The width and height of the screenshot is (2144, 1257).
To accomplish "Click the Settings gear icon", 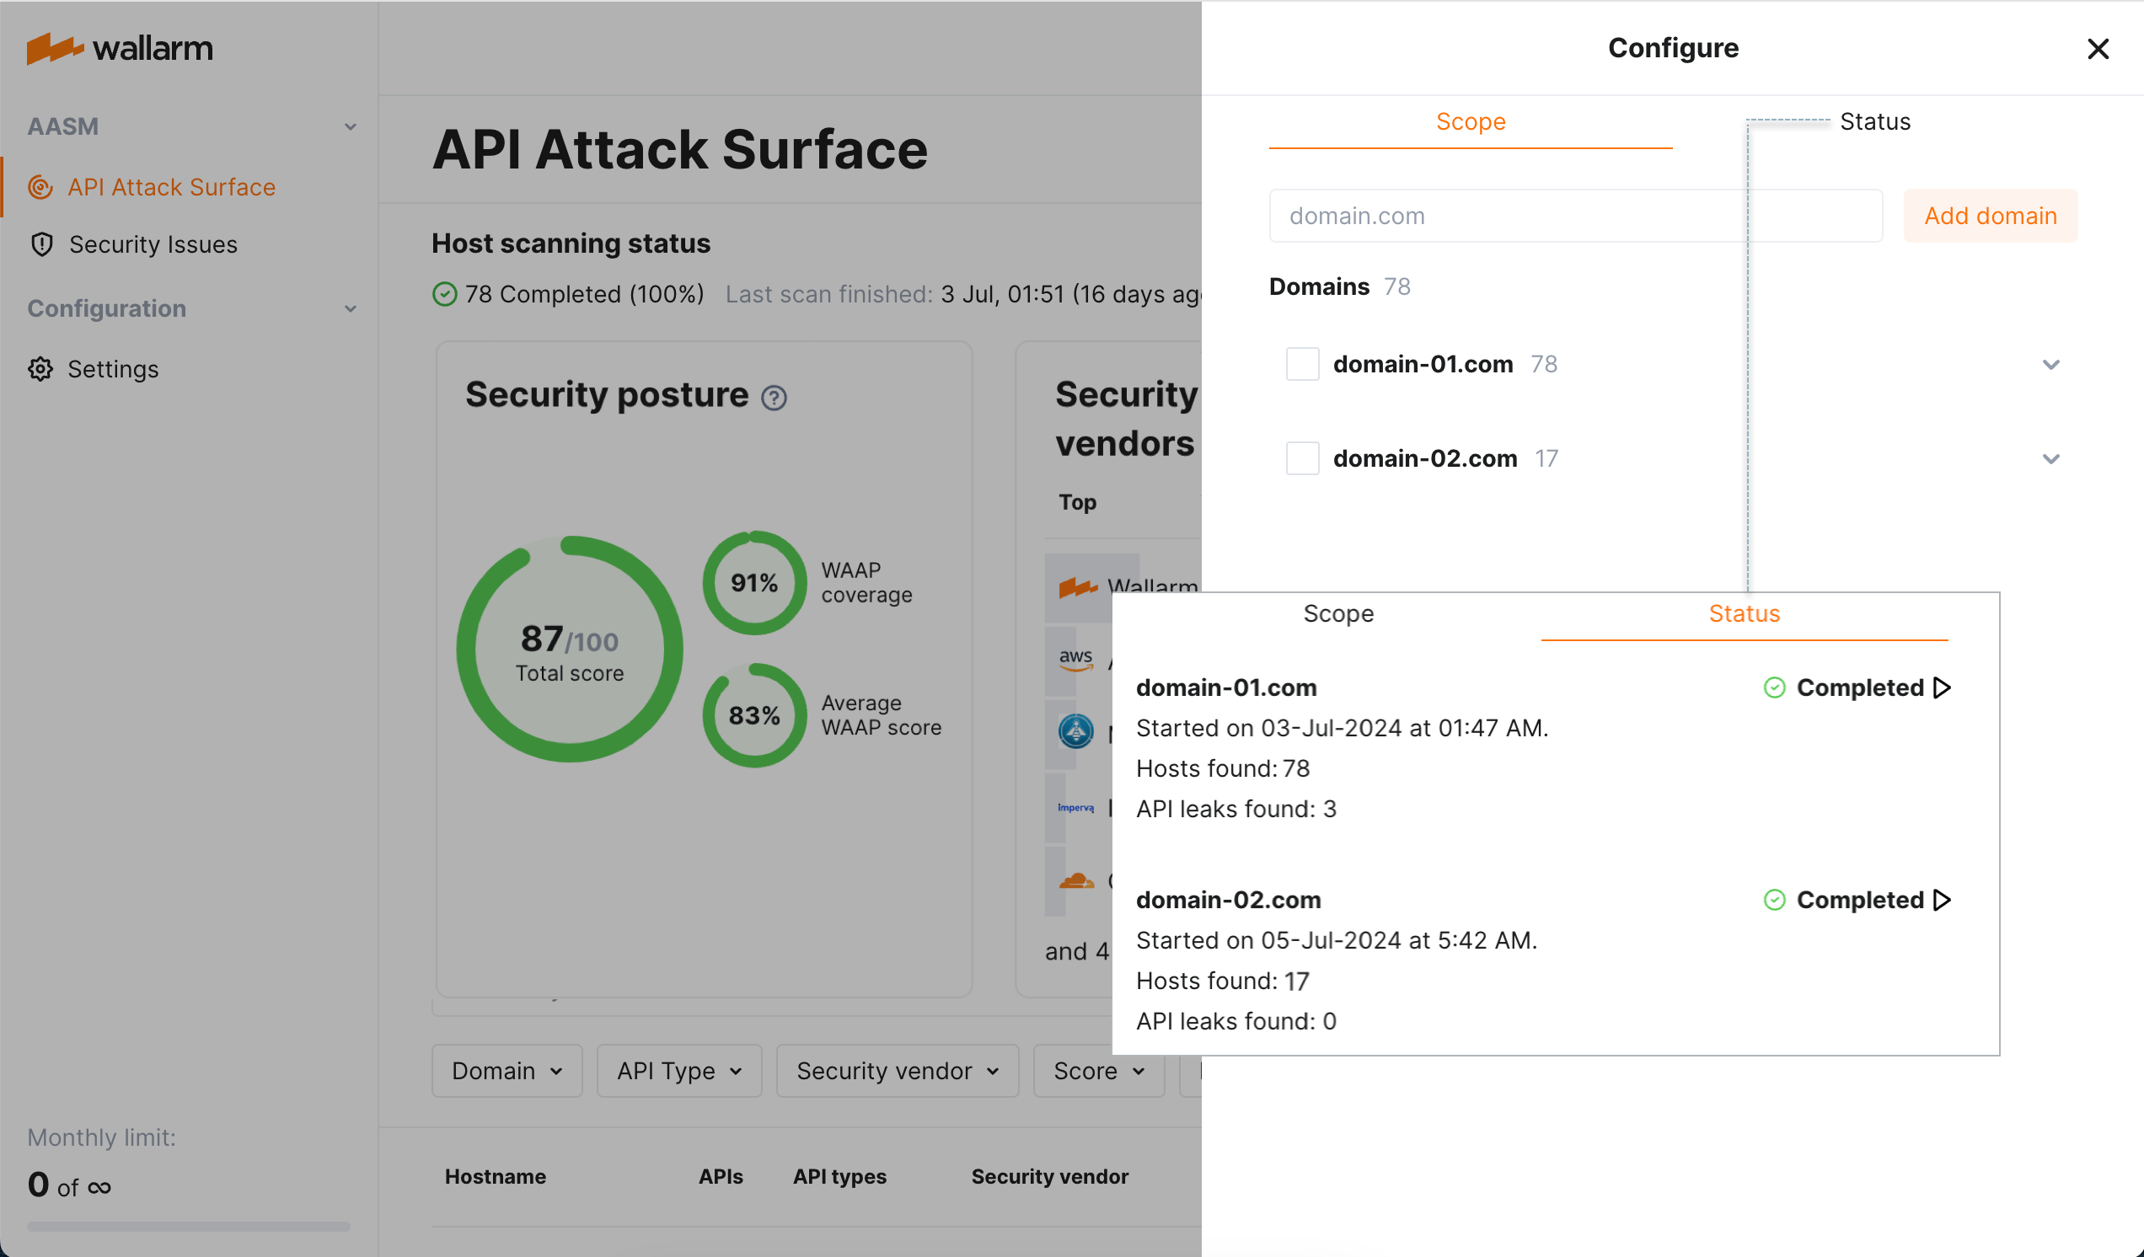I will coord(40,369).
